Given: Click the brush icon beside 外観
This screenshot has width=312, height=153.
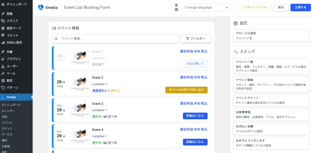Looking at the screenshot, I should pyautogui.click(x=3, y=52).
